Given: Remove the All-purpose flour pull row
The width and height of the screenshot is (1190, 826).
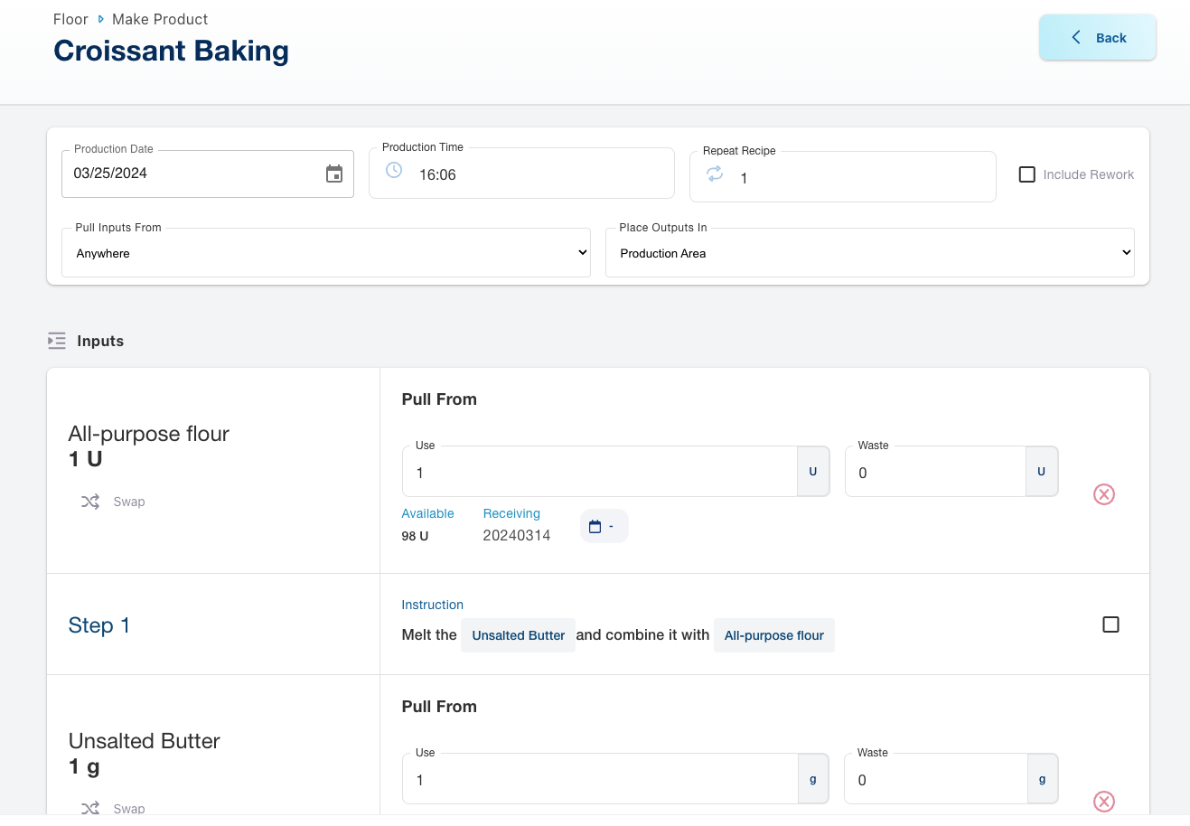Looking at the screenshot, I should [1104, 494].
